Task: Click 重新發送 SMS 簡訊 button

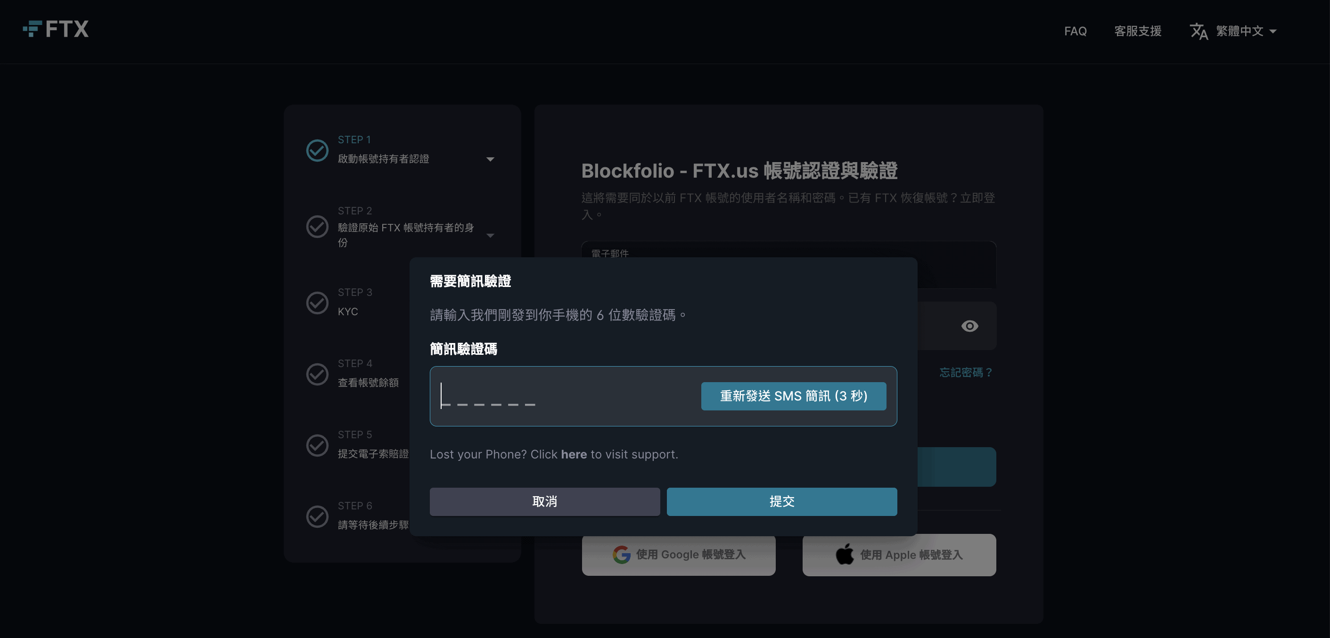Action: point(794,396)
